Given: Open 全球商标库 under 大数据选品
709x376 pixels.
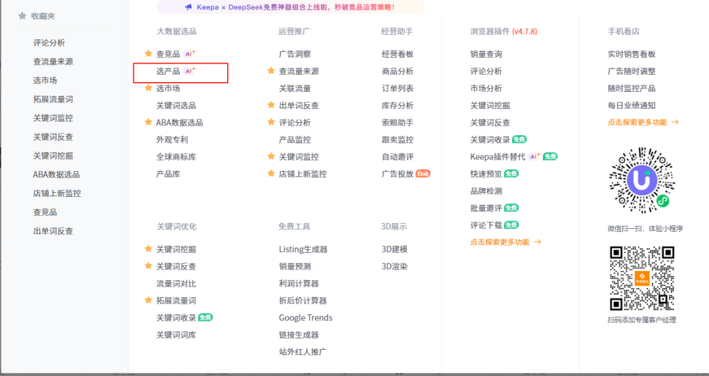Looking at the screenshot, I should pyautogui.click(x=177, y=157).
